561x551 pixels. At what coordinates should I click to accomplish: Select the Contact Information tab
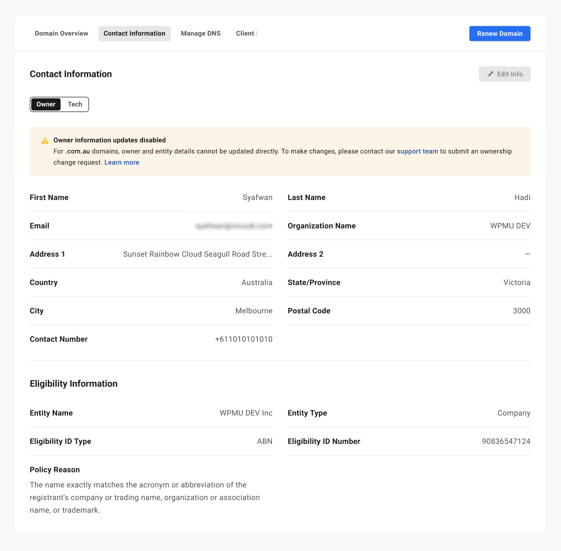(x=134, y=34)
